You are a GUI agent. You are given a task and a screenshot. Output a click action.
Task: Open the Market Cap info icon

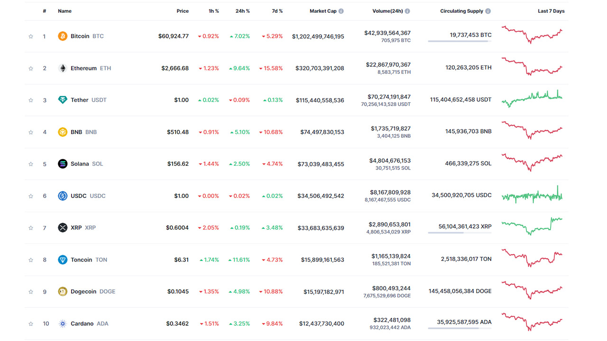click(341, 11)
